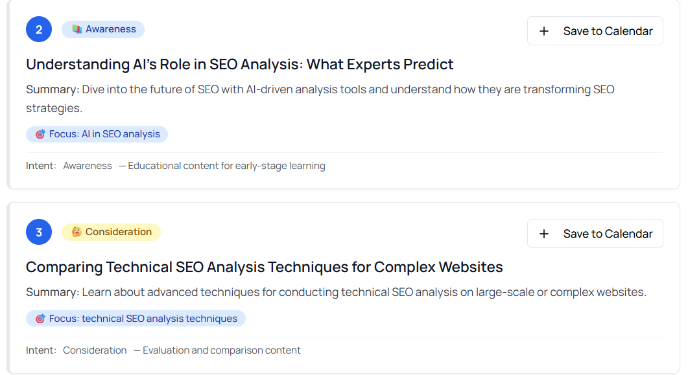Click the summary about large-scale or complex websites
Screen dimensions: 688x375
[x=336, y=292]
